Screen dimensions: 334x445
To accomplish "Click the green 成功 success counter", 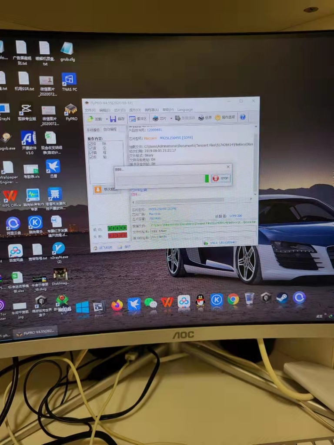I will 117,228.
